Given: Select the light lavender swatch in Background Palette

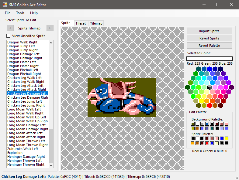Looking at the screenshot, I should tap(222, 128).
